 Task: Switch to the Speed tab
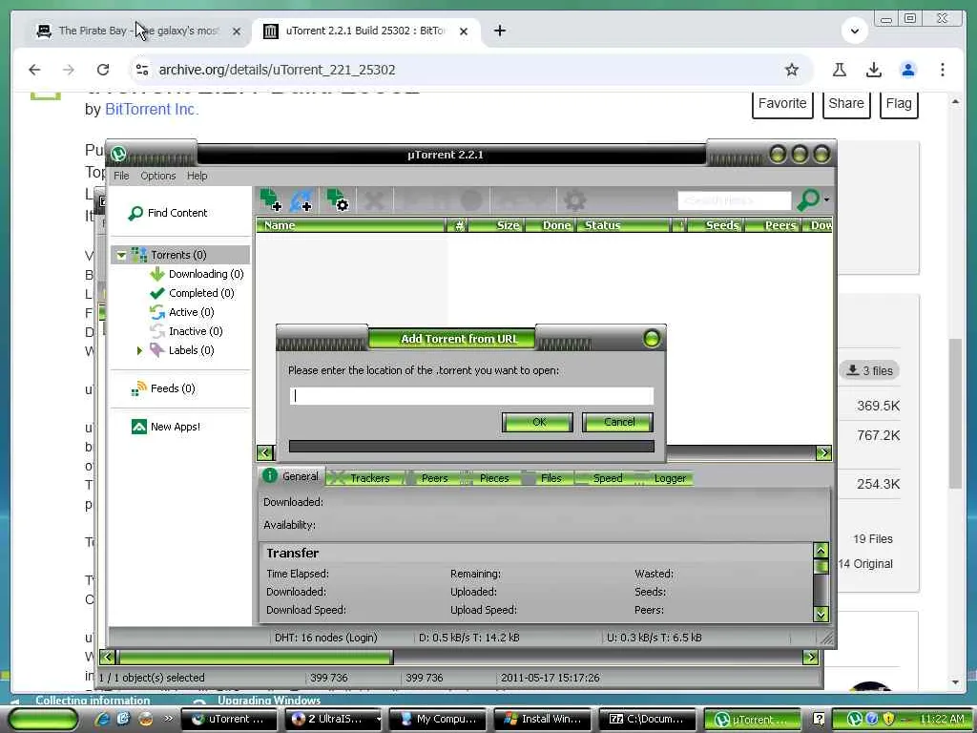coord(603,478)
